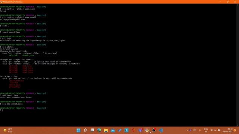Click the '$ add demo1.java' command line
The width and height of the screenshot is (239, 134).
point(9,95)
